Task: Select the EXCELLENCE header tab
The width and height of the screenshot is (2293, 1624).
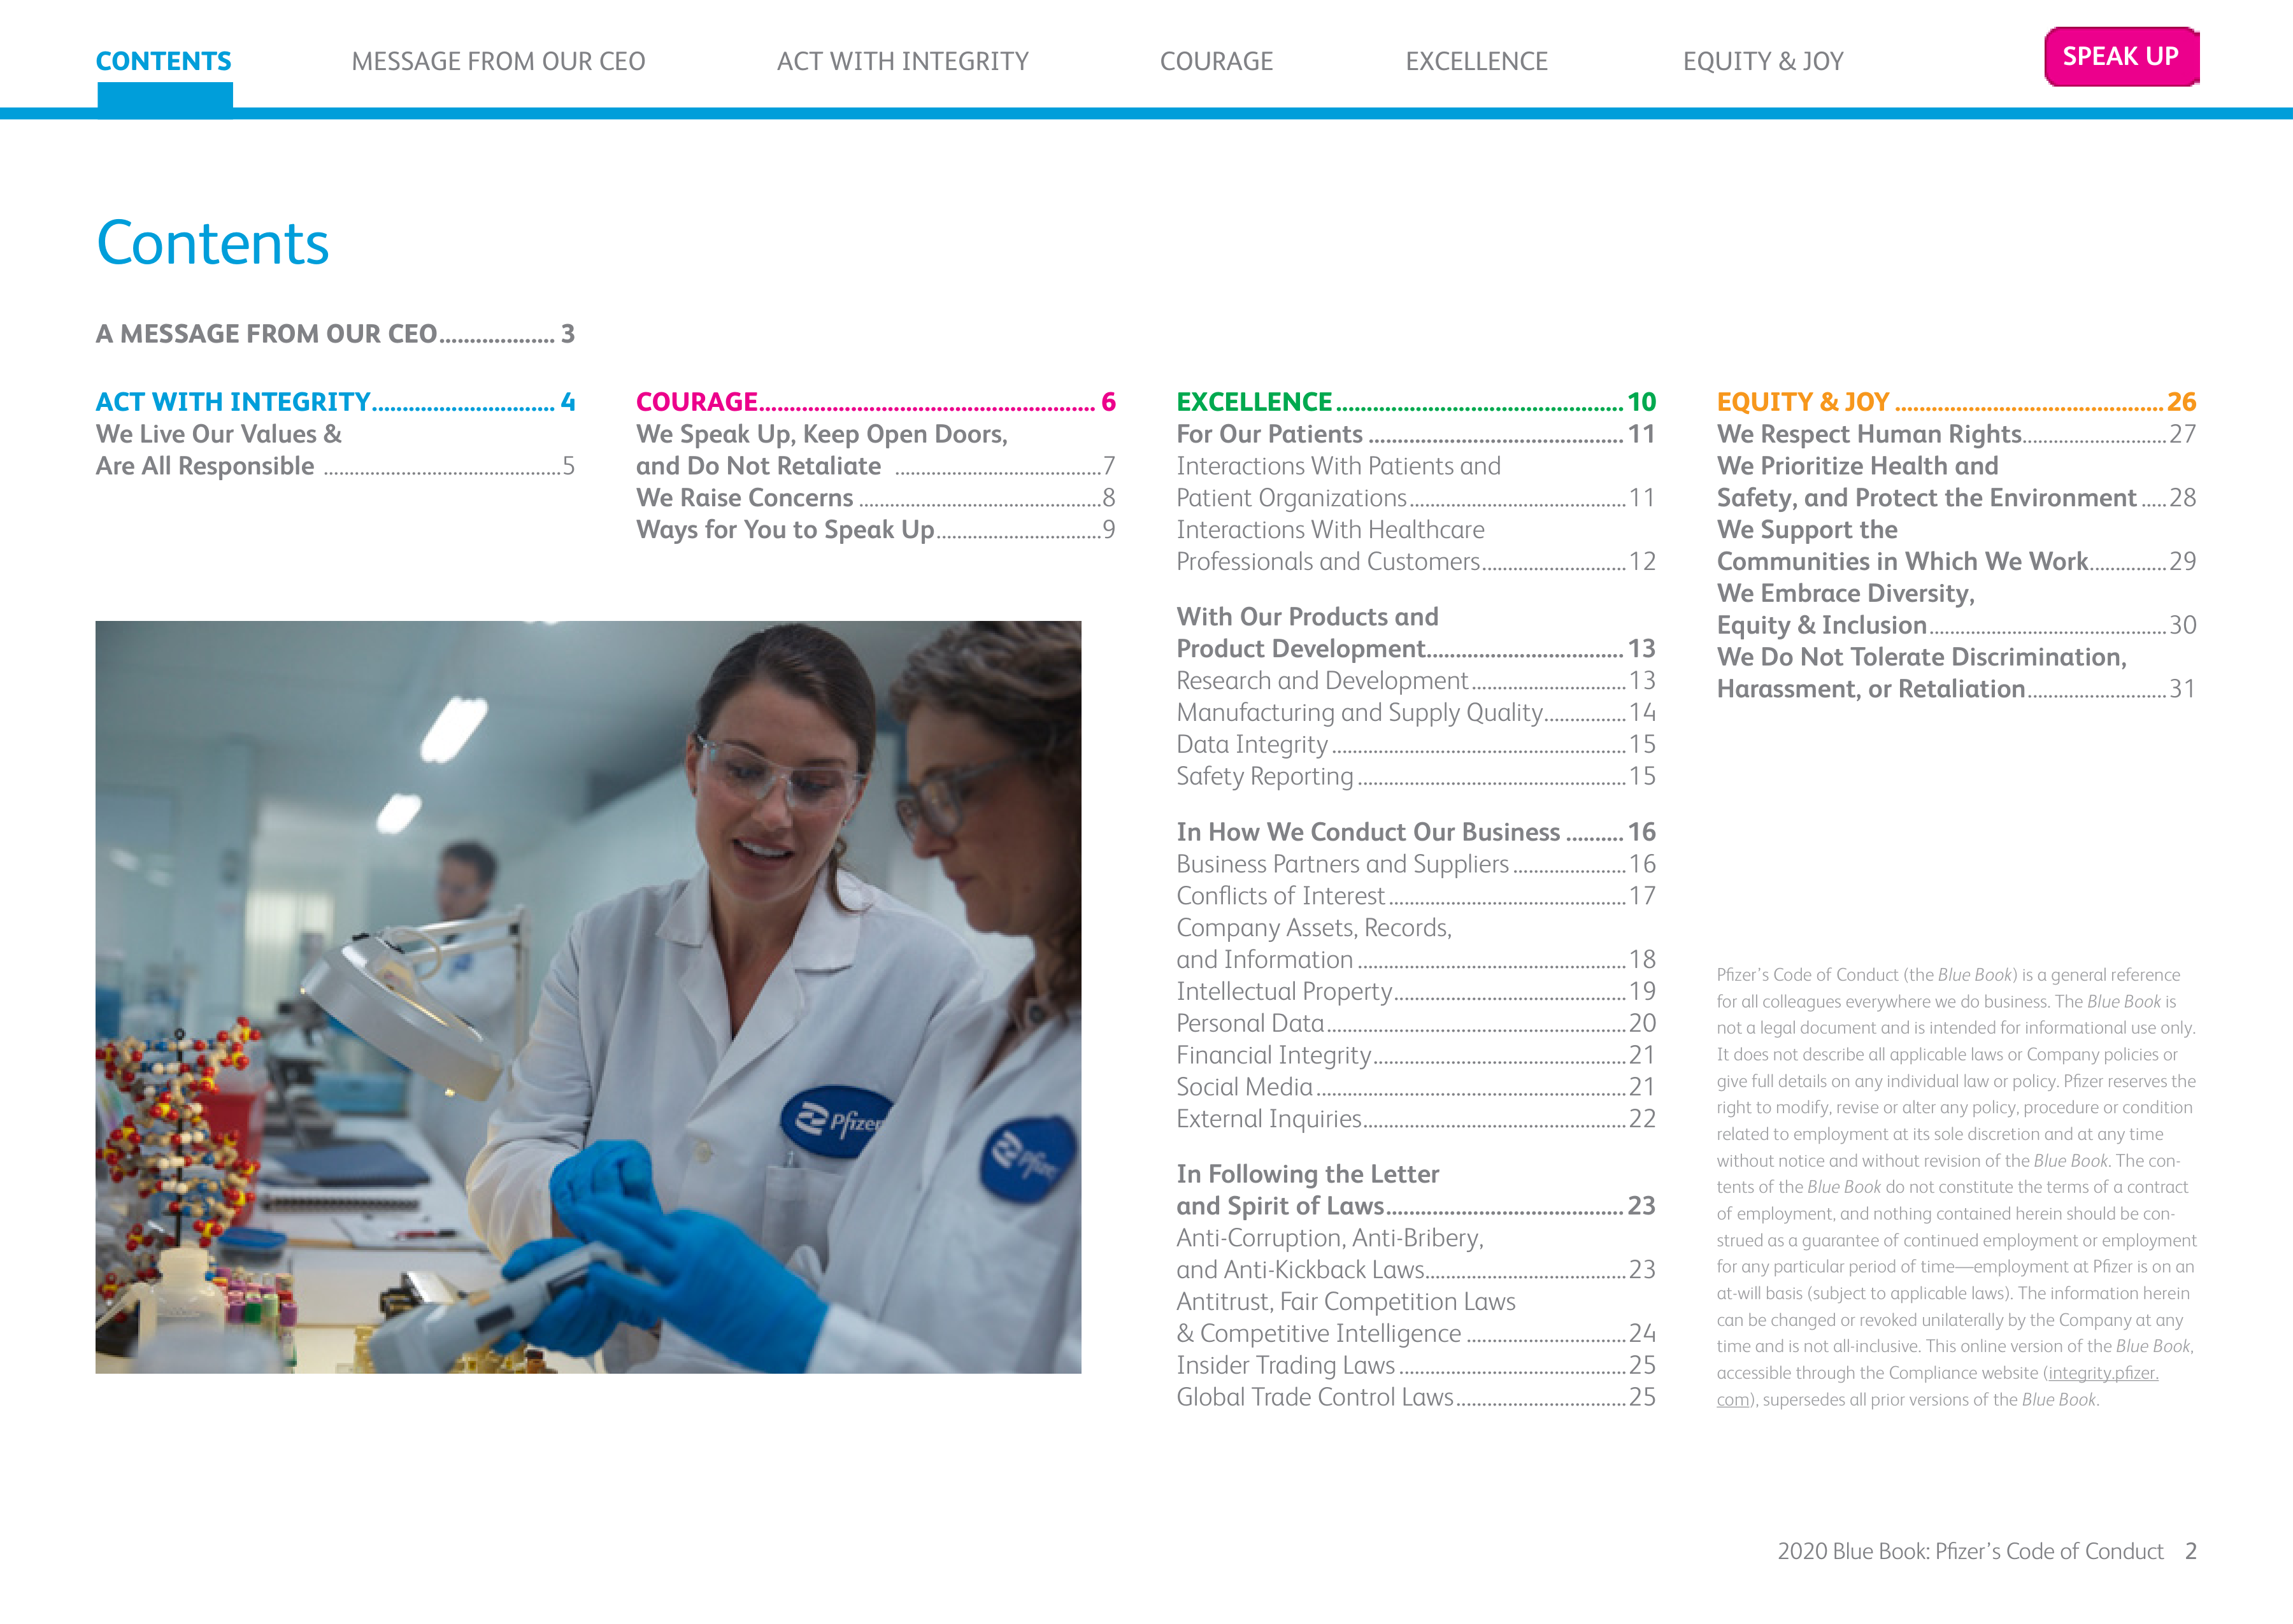Action: click(x=1476, y=61)
